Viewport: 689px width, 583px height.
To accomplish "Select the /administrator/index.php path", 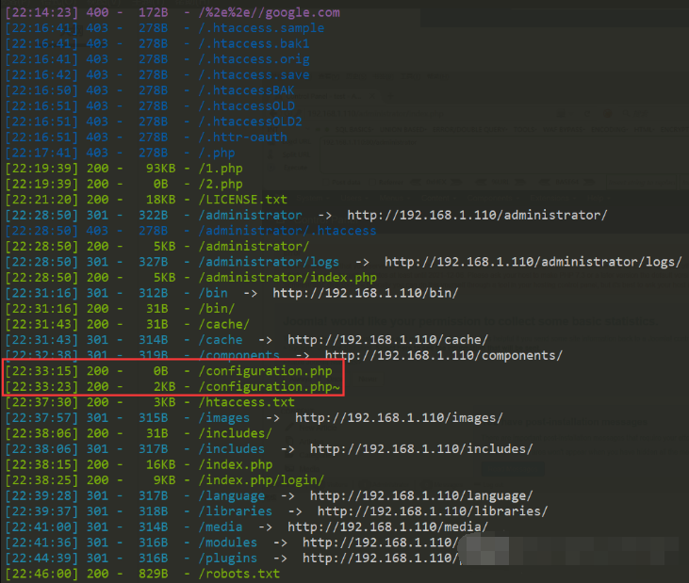I will point(287,278).
